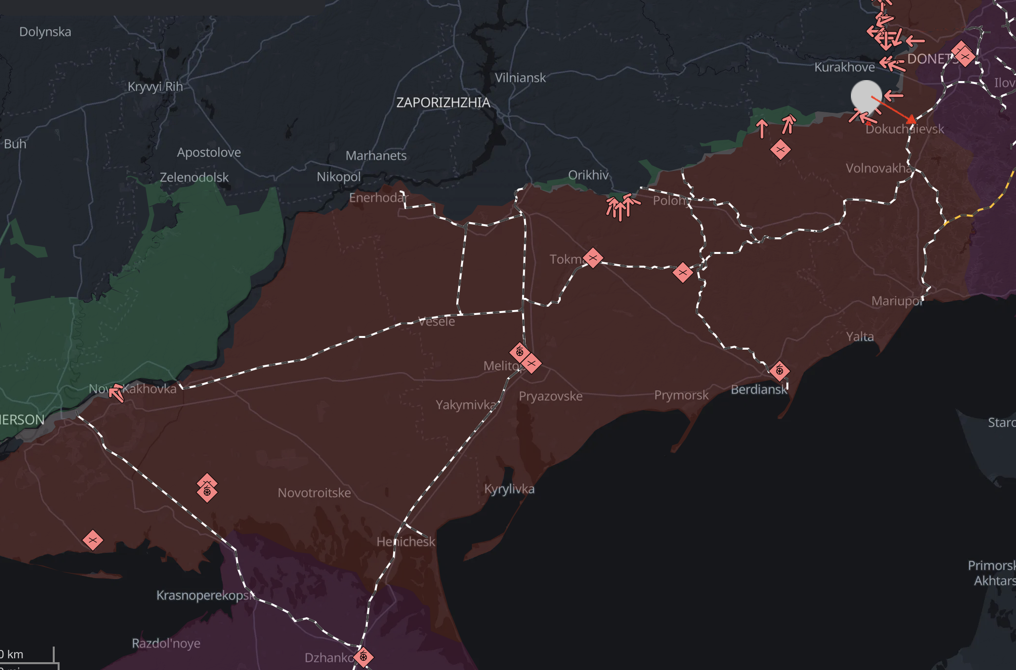Click the diamond marker below the northern arrows
Screen dimensions: 1016x670
click(x=780, y=149)
